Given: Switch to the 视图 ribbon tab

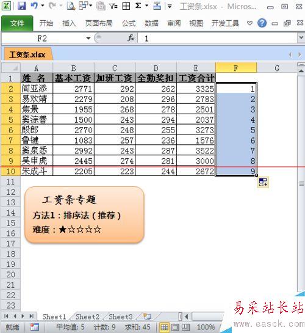Looking at the screenshot, I should pyautogui.click(x=196, y=23).
